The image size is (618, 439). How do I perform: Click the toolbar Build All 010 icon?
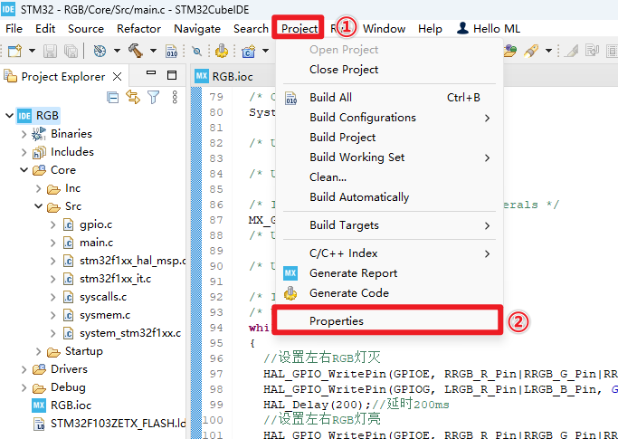[171, 51]
